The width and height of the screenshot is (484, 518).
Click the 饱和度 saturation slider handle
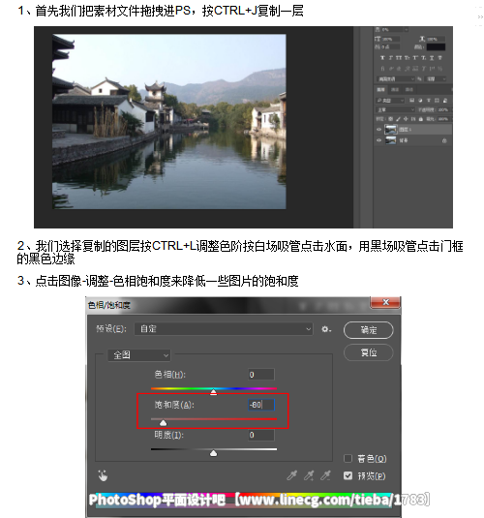click(x=164, y=422)
